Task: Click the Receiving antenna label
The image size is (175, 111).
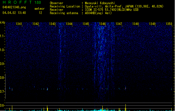Action: pyautogui.click(x=64, y=13)
